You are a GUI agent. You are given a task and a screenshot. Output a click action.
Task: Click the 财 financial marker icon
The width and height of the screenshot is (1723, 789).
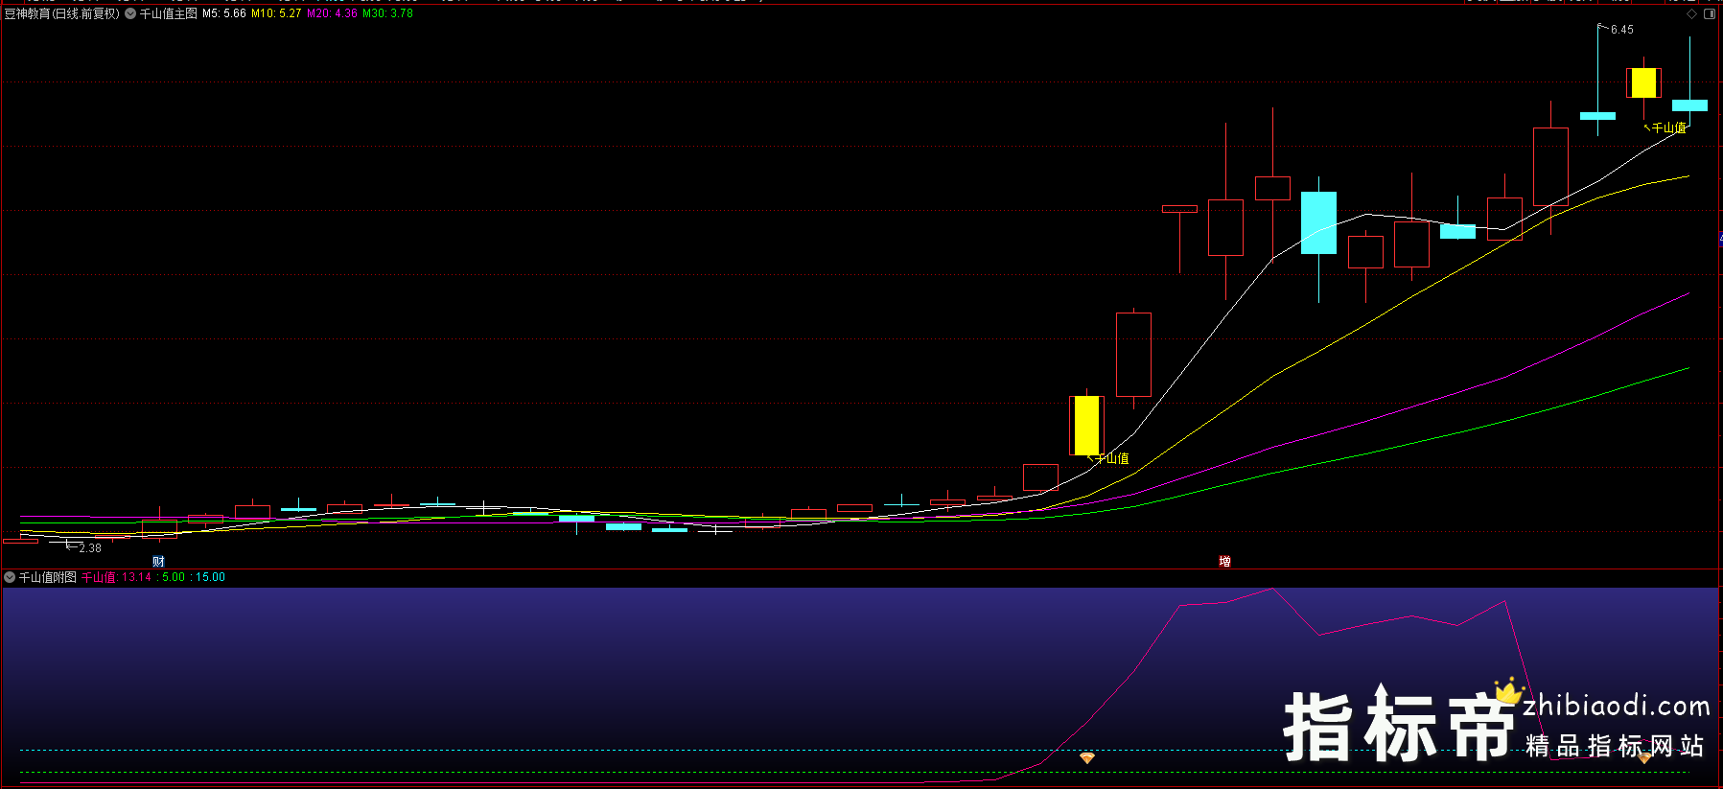(x=159, y=562)
